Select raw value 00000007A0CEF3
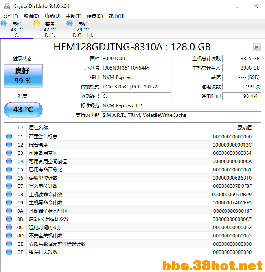Image resolution: width=265 pixels, height=272 pixels. 232,202
